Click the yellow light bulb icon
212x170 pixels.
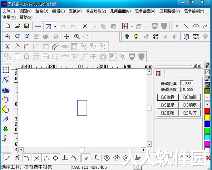[x=136, y=37]
